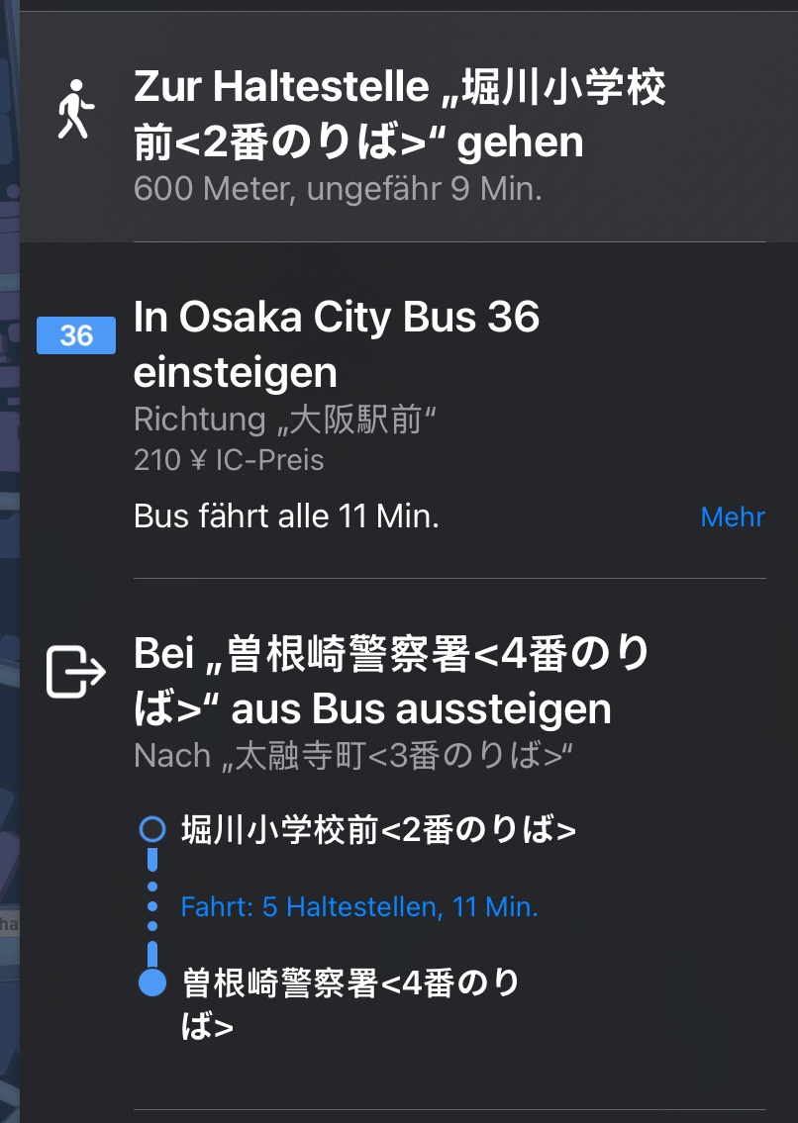The height and width of the screenshot is (1123, 798).
Task: Click "600 Meter, ungefähr 9 Min." walk details
Action: point(338,189)
